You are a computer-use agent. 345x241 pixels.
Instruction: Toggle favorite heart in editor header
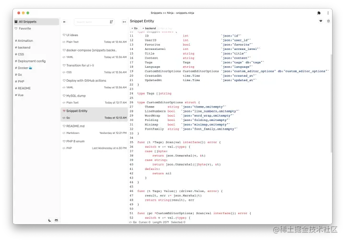[x=321, y=21]
